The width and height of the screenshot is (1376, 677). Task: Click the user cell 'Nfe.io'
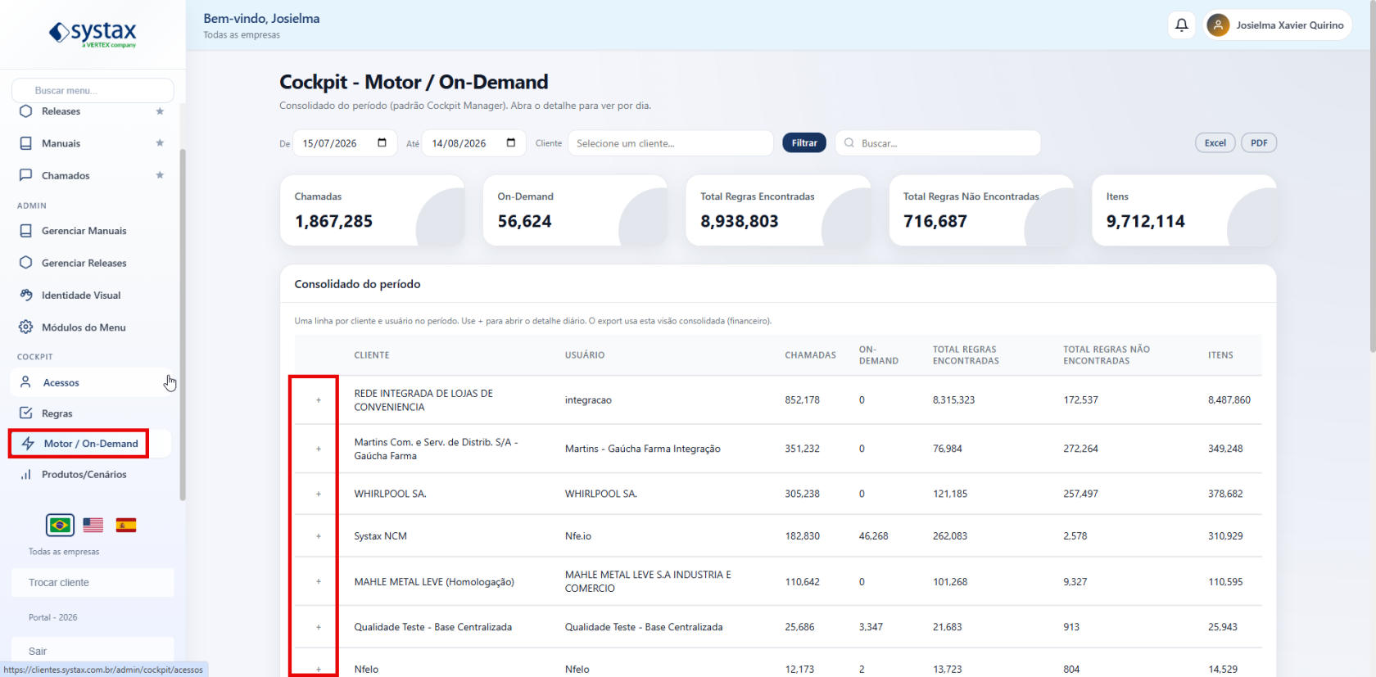pyautogui.click(x=578, y=536)
